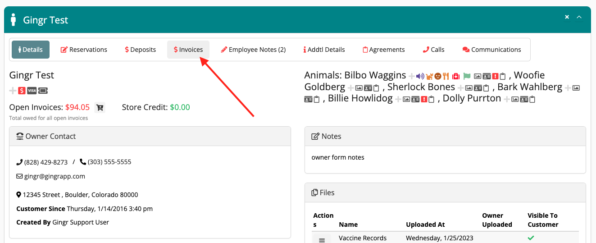This screenshot has height=243, width=596.
Task: Click Woofie Goldberg's ID card icon
Action: click(368, 88)
